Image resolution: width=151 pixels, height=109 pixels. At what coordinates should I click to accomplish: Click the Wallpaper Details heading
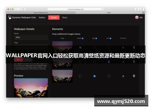tap(24, 29)
